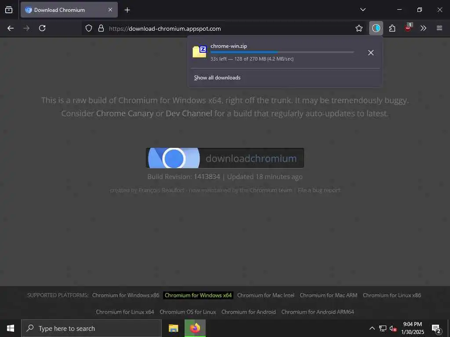Select Chromium for Mac Intel

coord(266,295)
